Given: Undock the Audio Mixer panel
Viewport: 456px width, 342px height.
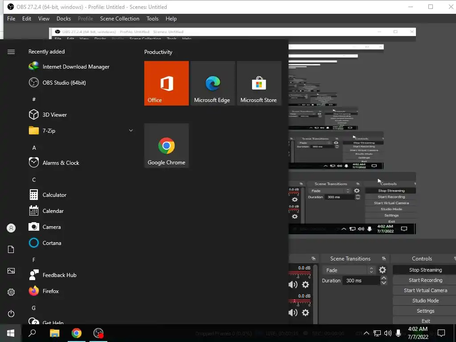Looking at the screenshot, I should click(313, 259).
